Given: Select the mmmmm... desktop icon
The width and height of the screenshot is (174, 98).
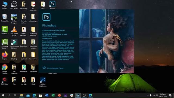Looking at the screenshot, I should click(x=24, y=68).
